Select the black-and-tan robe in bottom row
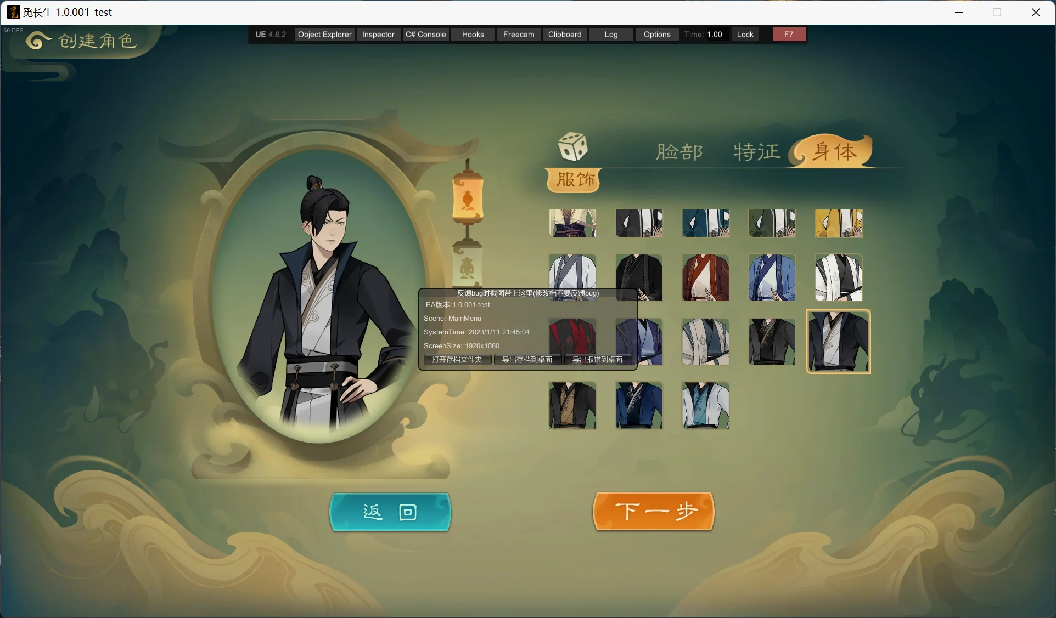Screen dimensions: 1056x618 tap(572, 405)
